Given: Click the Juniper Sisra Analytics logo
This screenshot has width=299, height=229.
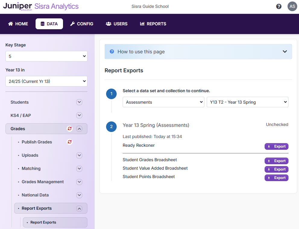Looking at the screenshot, I should 41,7.
